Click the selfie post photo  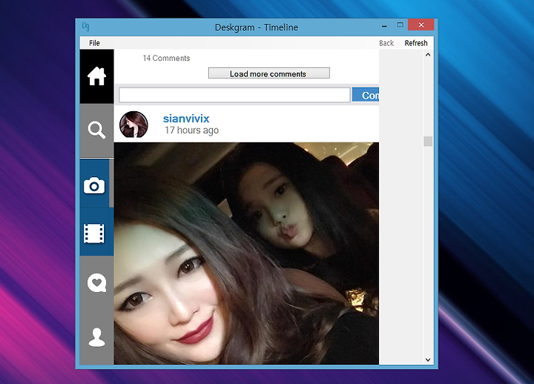(246, 254)
